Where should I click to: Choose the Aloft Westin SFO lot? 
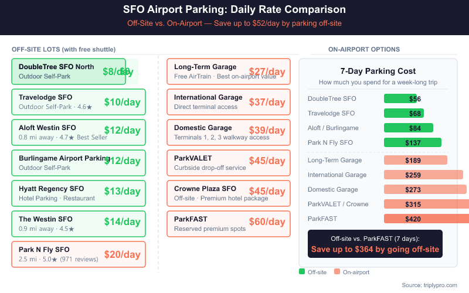(78, 132)
